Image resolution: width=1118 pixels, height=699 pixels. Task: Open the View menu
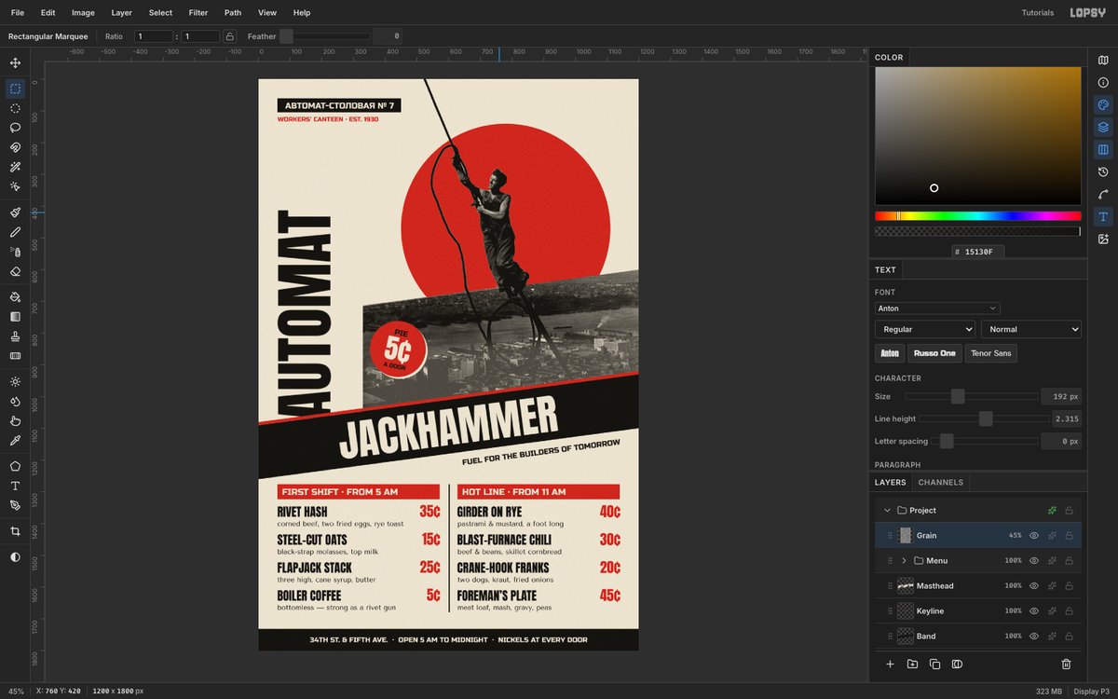click(x=267, y=13)
